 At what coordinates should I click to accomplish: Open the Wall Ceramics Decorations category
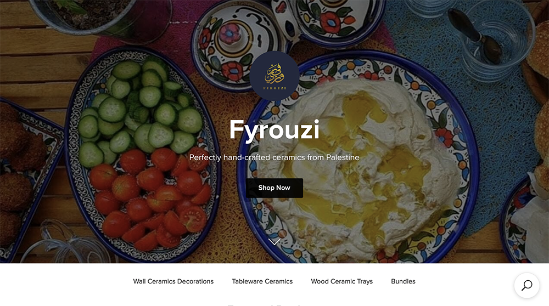click(x=173, y=281)
